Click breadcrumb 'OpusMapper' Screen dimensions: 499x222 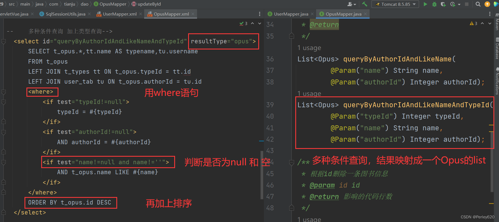[110, 4]
